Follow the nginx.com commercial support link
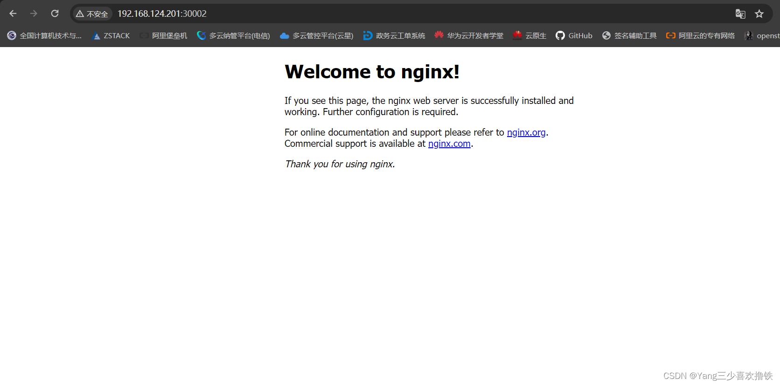Screen dimensions: 780x385 (x=449, y=144)
